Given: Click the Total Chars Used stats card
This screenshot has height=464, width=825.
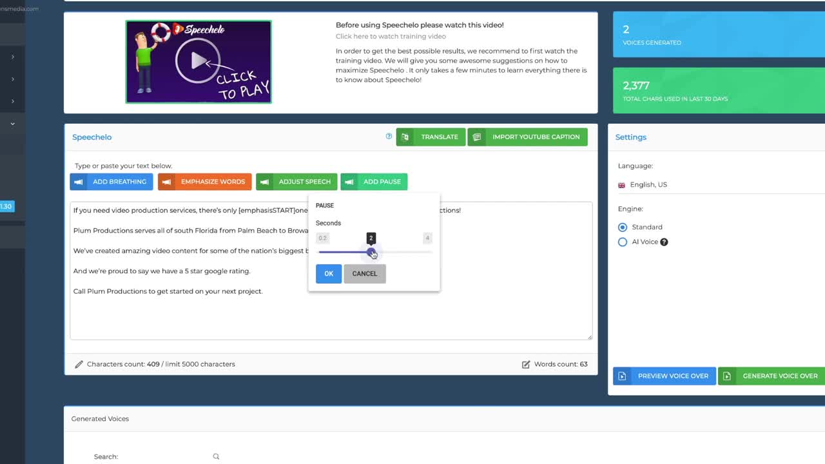Looking at the screenshot, I should coord(719,91).
